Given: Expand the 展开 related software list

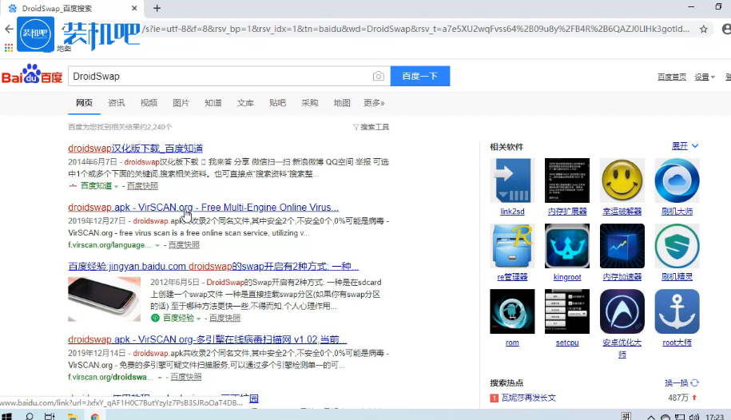Looking at the screenshot, I should pos(685,146).
